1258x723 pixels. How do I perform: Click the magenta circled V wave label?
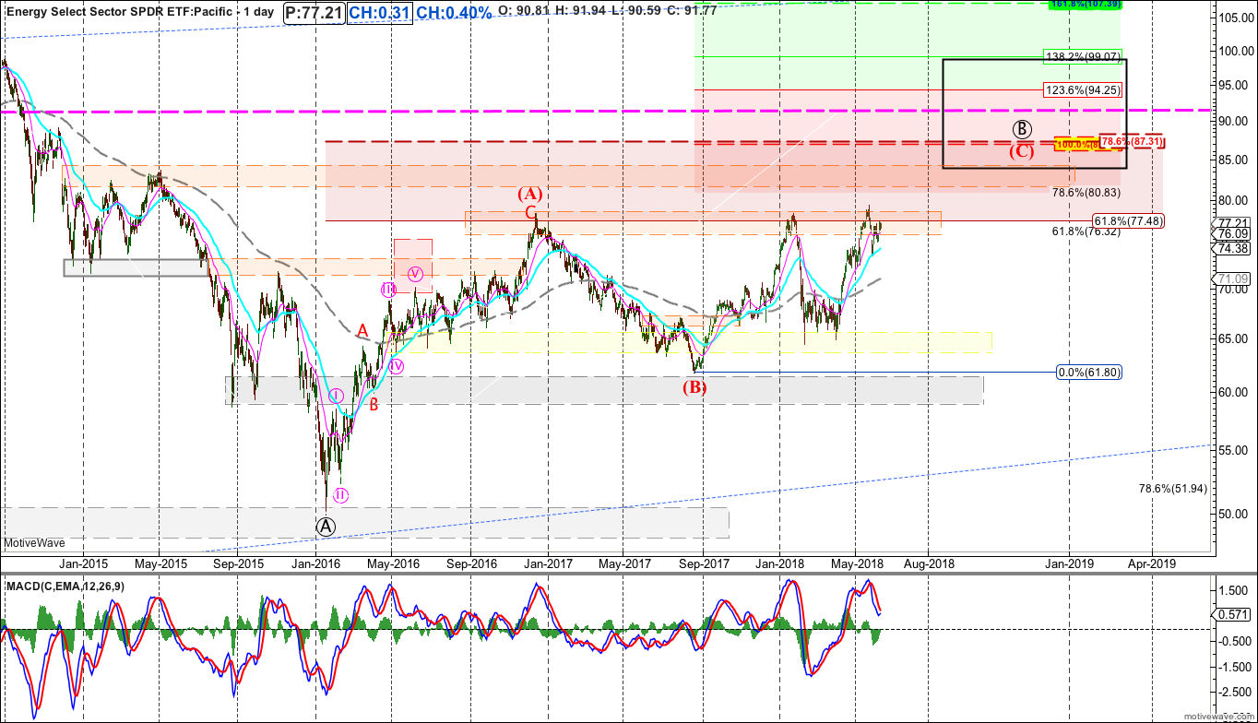tap(416, 273)
